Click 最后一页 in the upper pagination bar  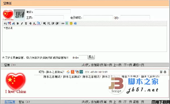139,65
